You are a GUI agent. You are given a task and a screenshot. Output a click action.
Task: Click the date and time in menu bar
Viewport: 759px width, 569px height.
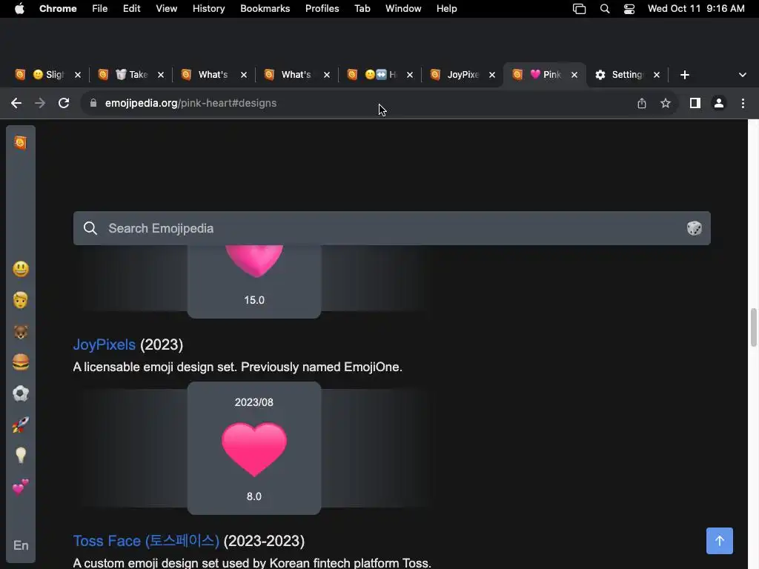pos(696,8)
